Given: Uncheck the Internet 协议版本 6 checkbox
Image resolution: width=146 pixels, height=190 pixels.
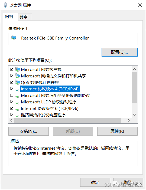Looking at the screenshot, I should pos(12,108).
